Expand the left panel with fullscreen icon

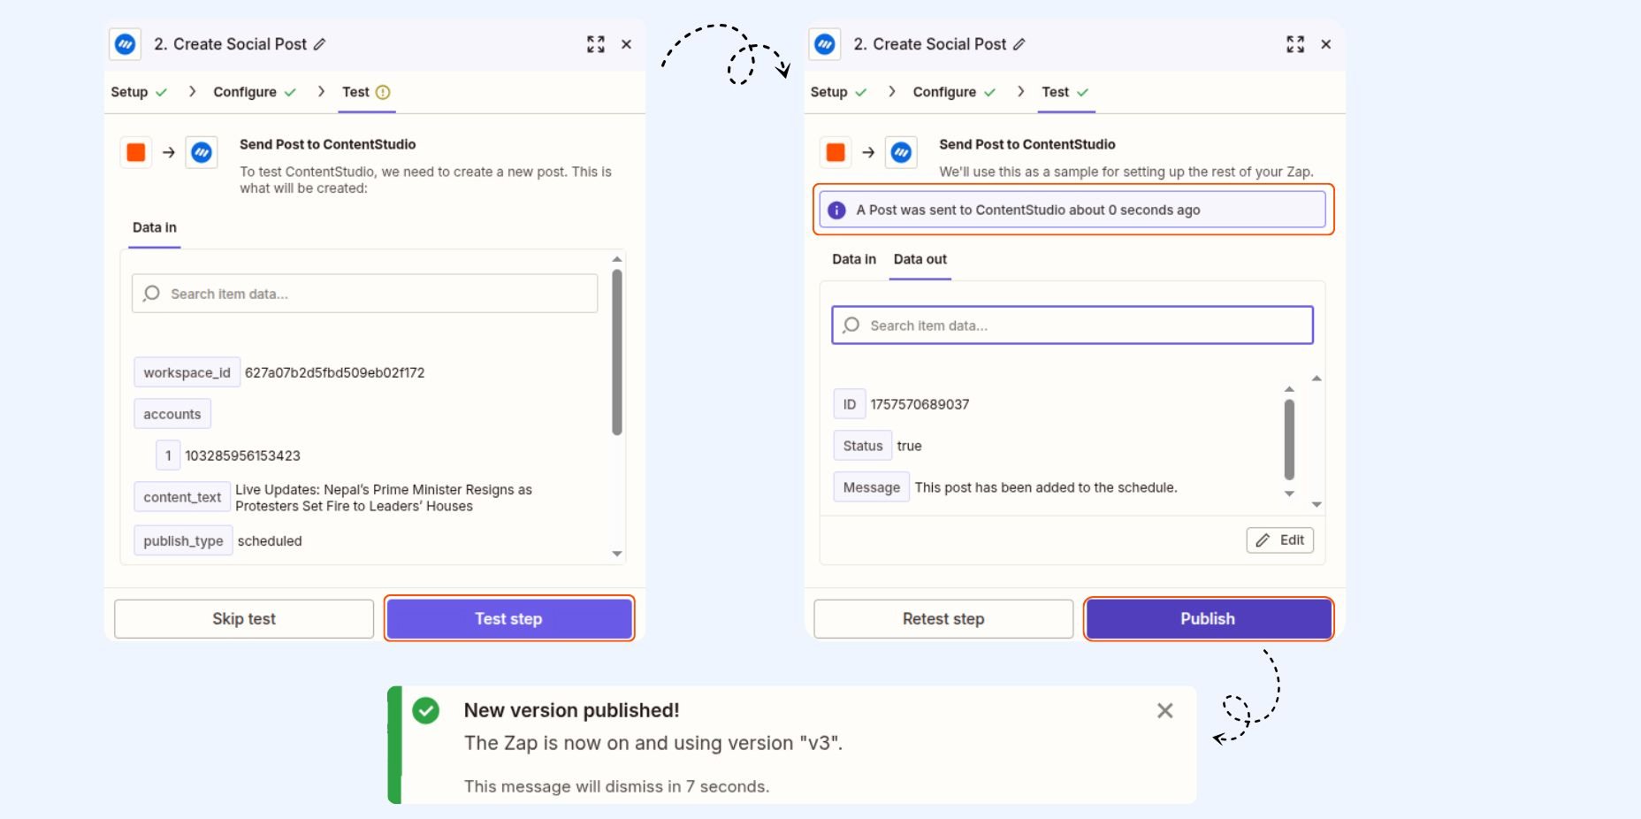596,44
